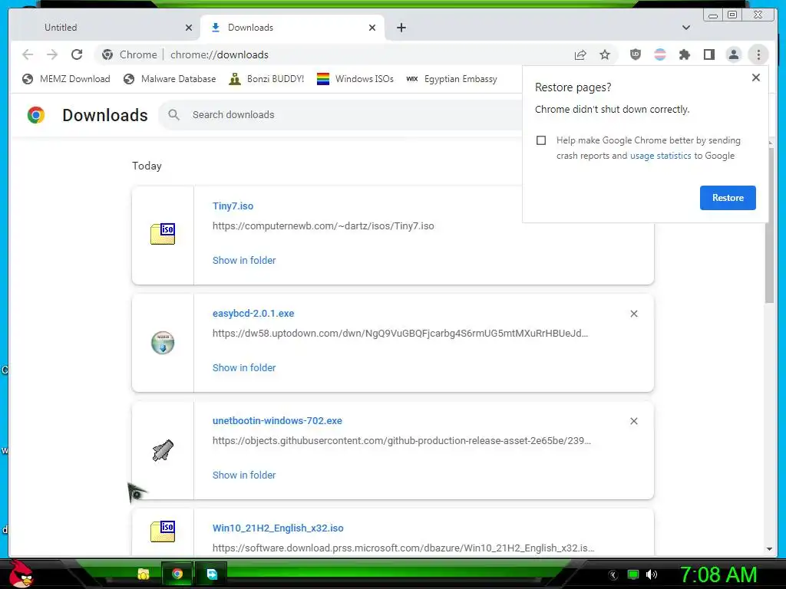Go back with the browser back arrow

point(28,54)
